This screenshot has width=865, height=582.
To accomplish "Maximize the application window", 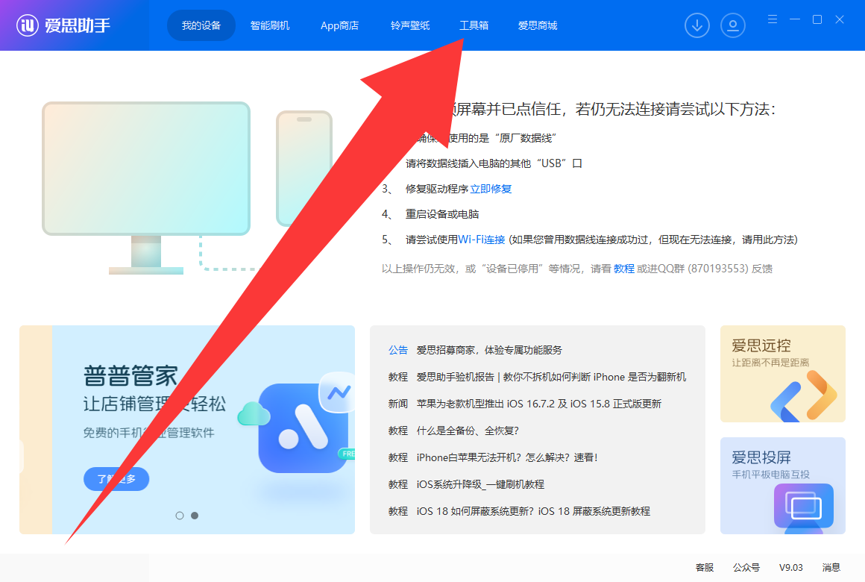I will (817, 19).
